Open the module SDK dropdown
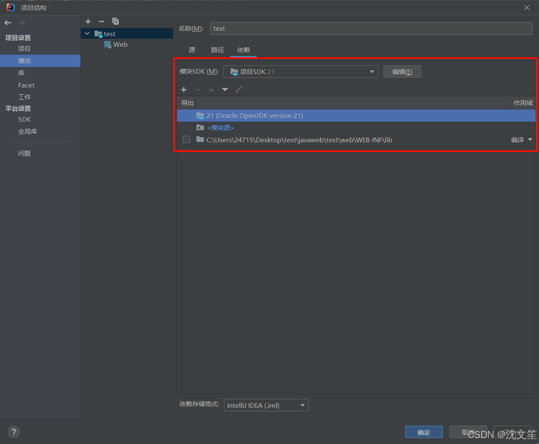This screenshot has width=539, height=444. tap(300, 72)
